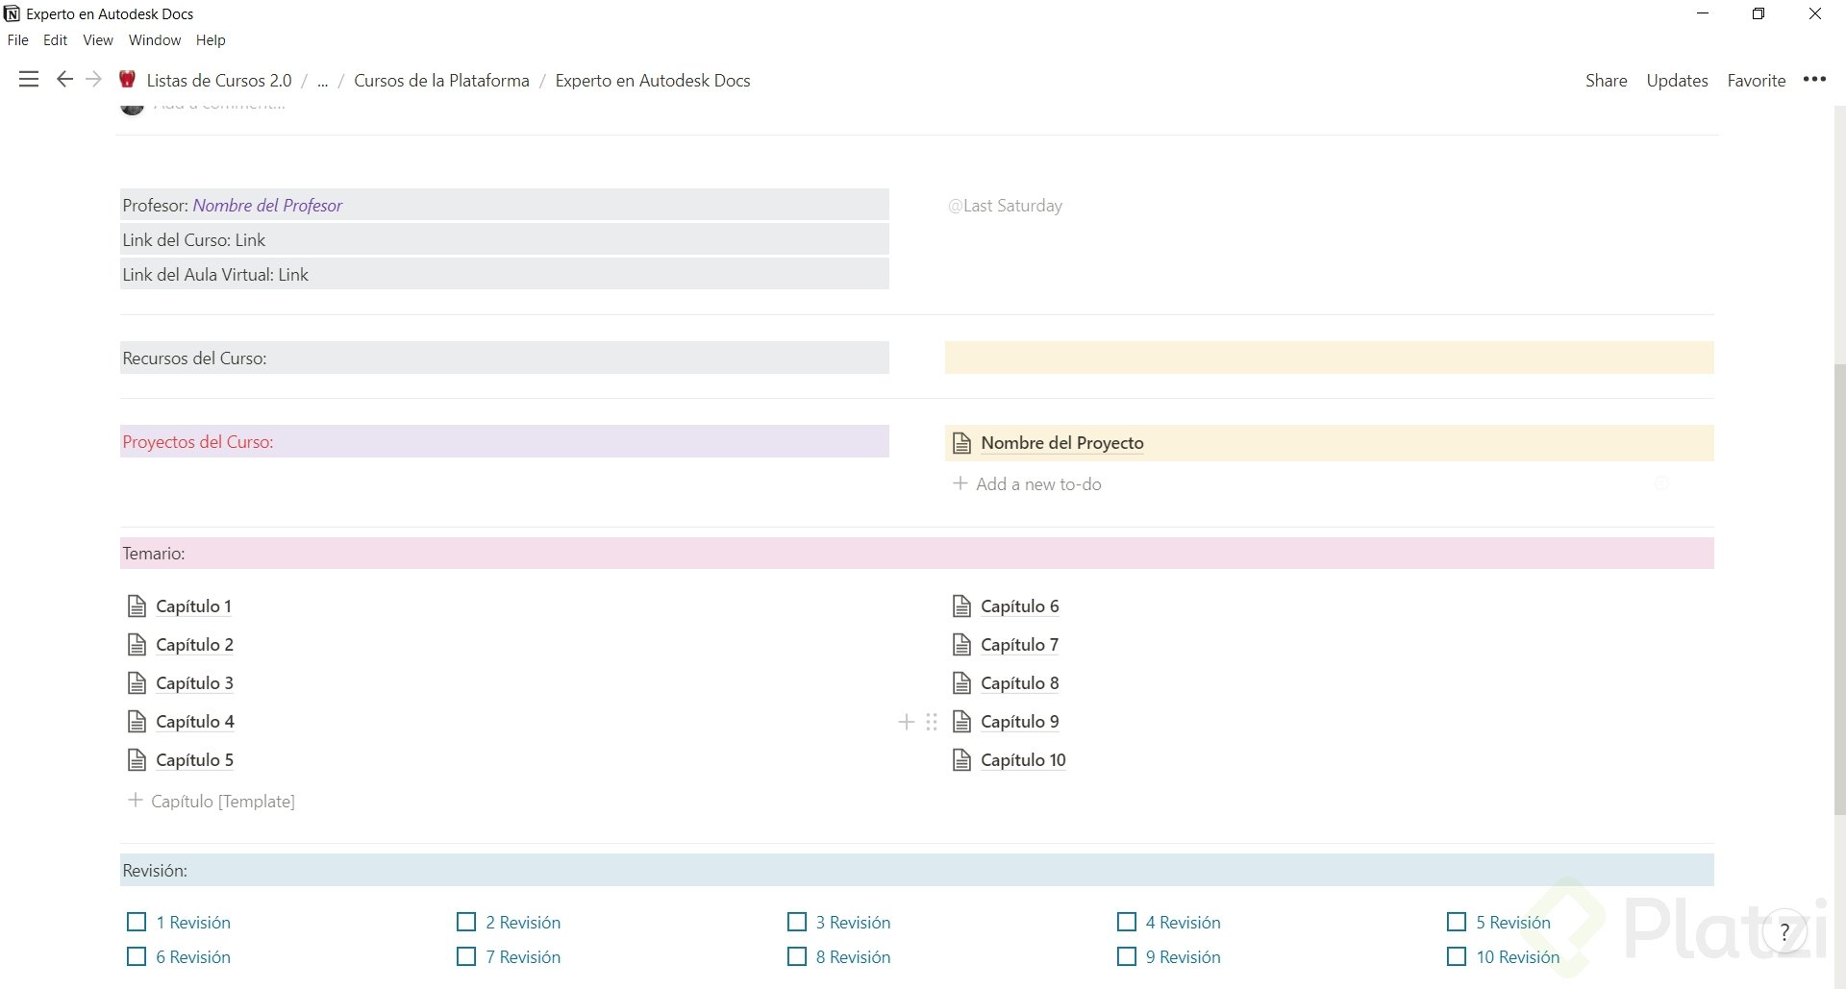Open the Help menu

point(211,40)
